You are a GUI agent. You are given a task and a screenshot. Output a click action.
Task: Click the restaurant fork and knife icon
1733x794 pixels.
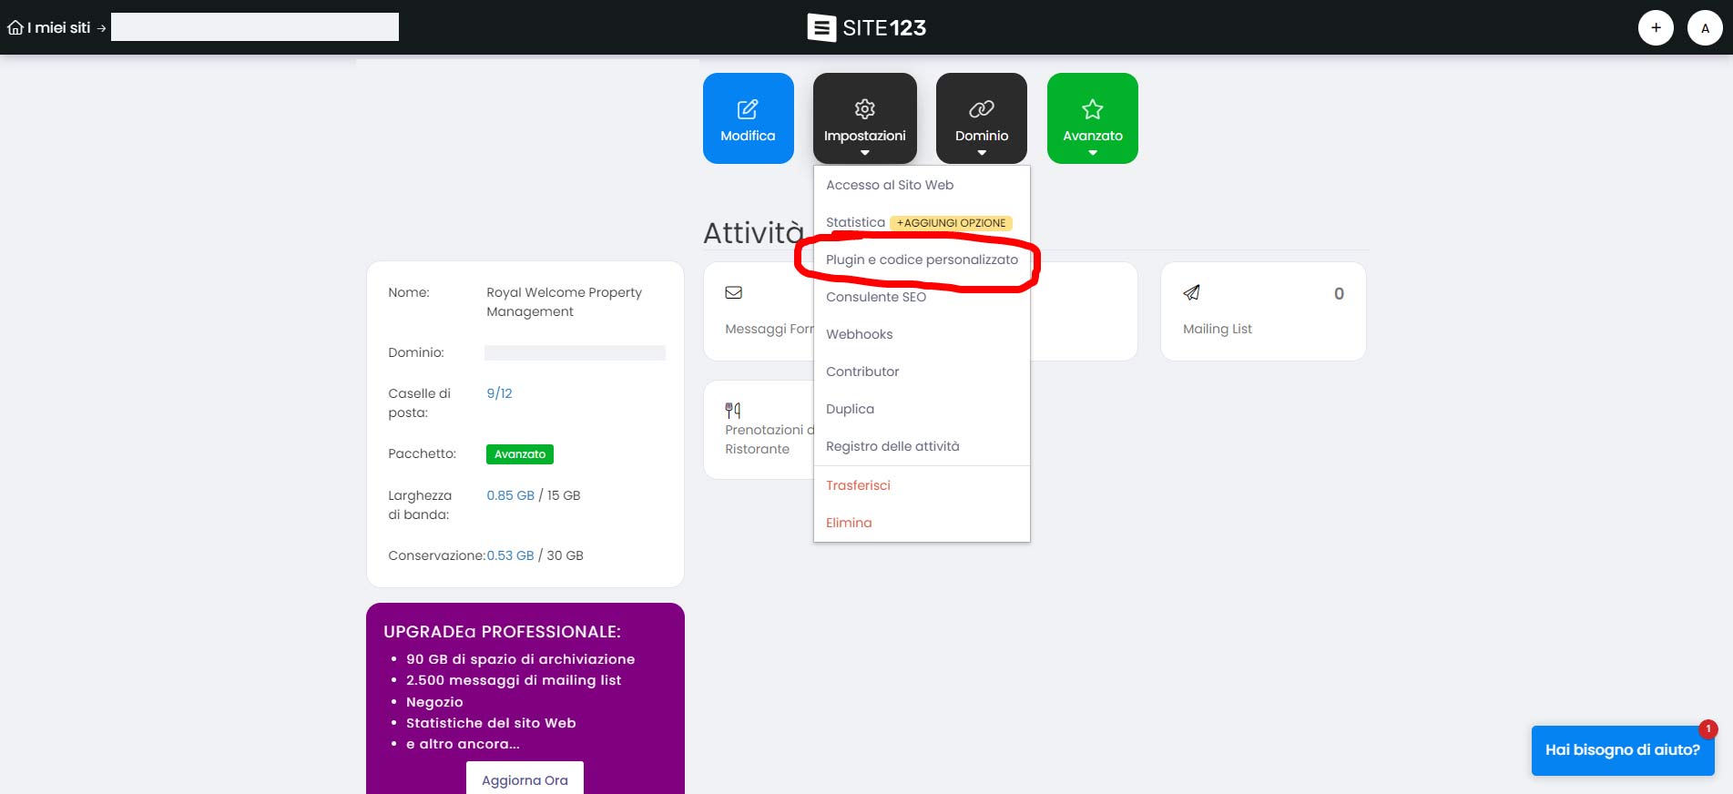(733, 410)
